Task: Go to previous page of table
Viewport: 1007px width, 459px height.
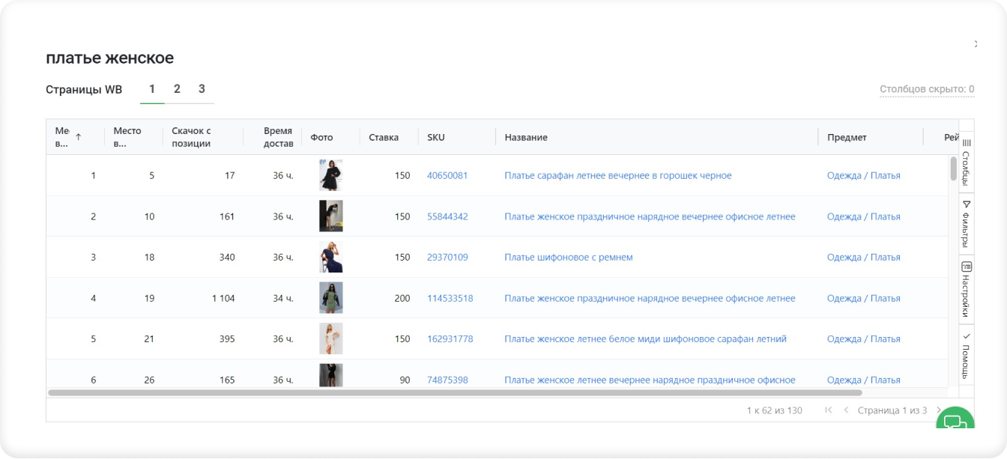Action: click(x=846, y=410)
